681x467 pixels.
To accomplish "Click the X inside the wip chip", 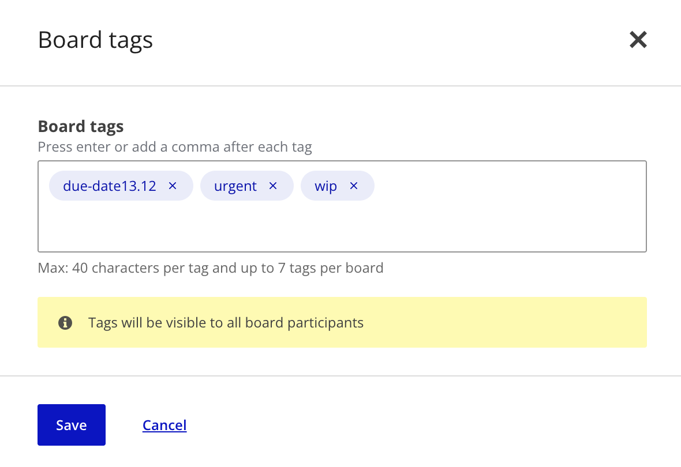I will tap(353, 186).
